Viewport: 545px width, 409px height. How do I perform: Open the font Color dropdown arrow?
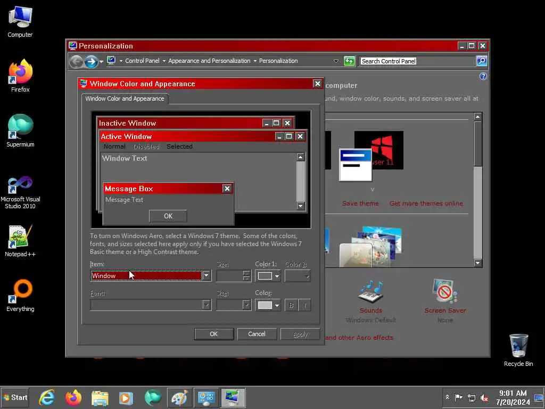pyautogui.click(x=277, y=305)
